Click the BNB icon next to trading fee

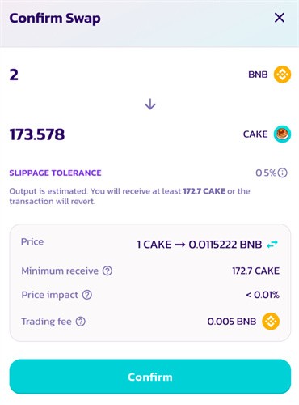(x=271, y=322)
